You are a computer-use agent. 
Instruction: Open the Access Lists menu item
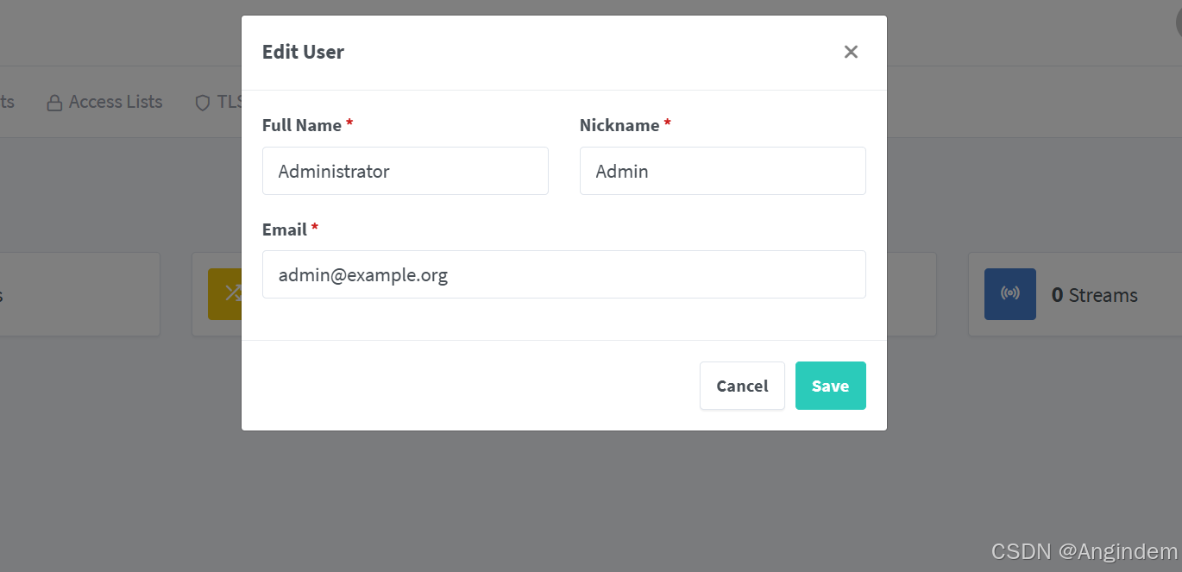pos(104,102)
